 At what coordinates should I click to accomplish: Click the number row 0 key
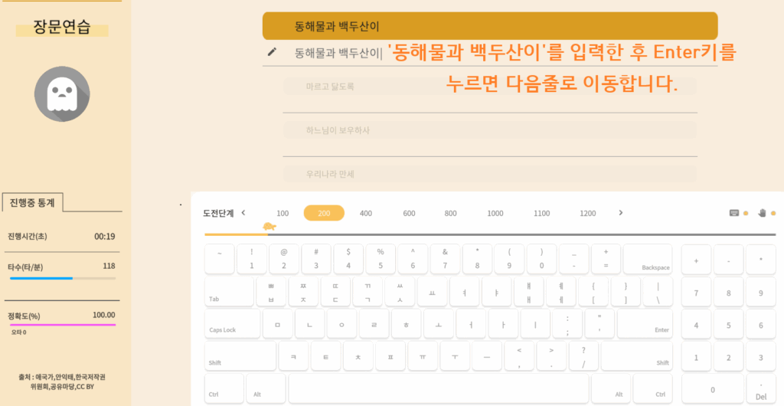(x=541, y=259)
